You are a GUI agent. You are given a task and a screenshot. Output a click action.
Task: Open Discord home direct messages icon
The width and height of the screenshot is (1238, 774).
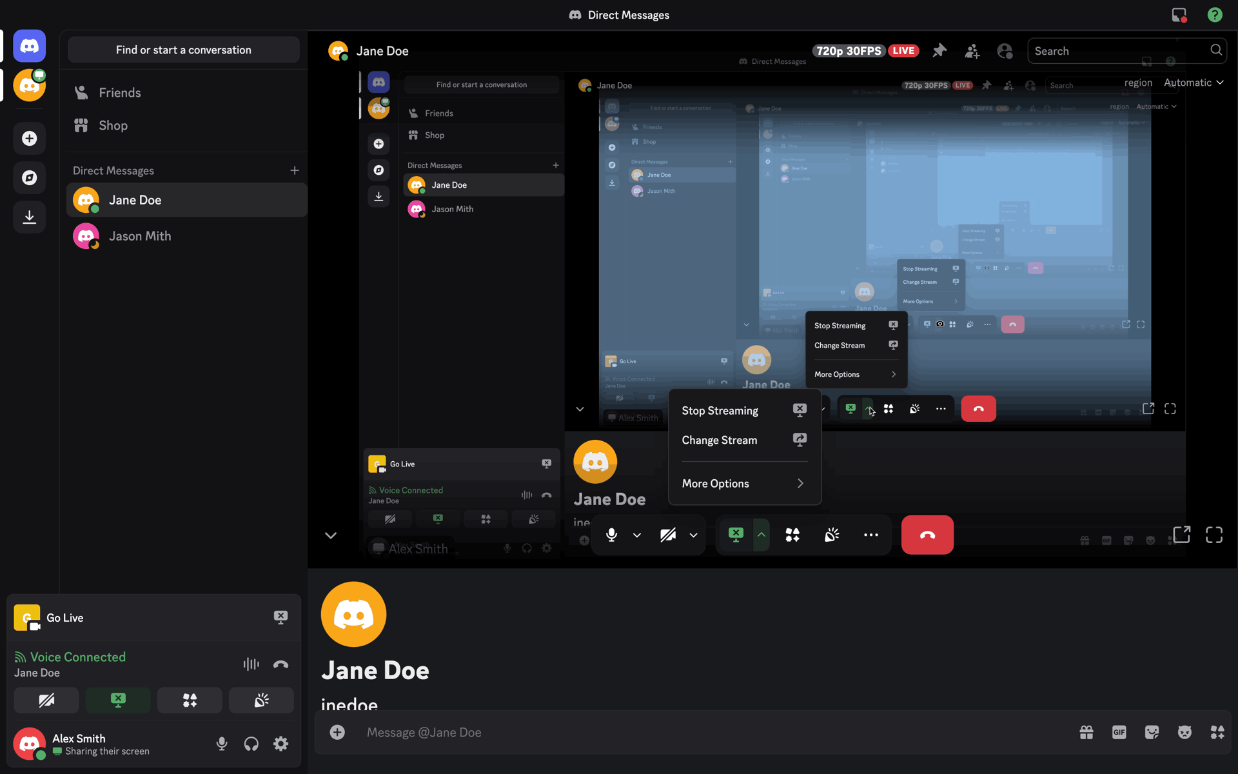click(30, 46)
